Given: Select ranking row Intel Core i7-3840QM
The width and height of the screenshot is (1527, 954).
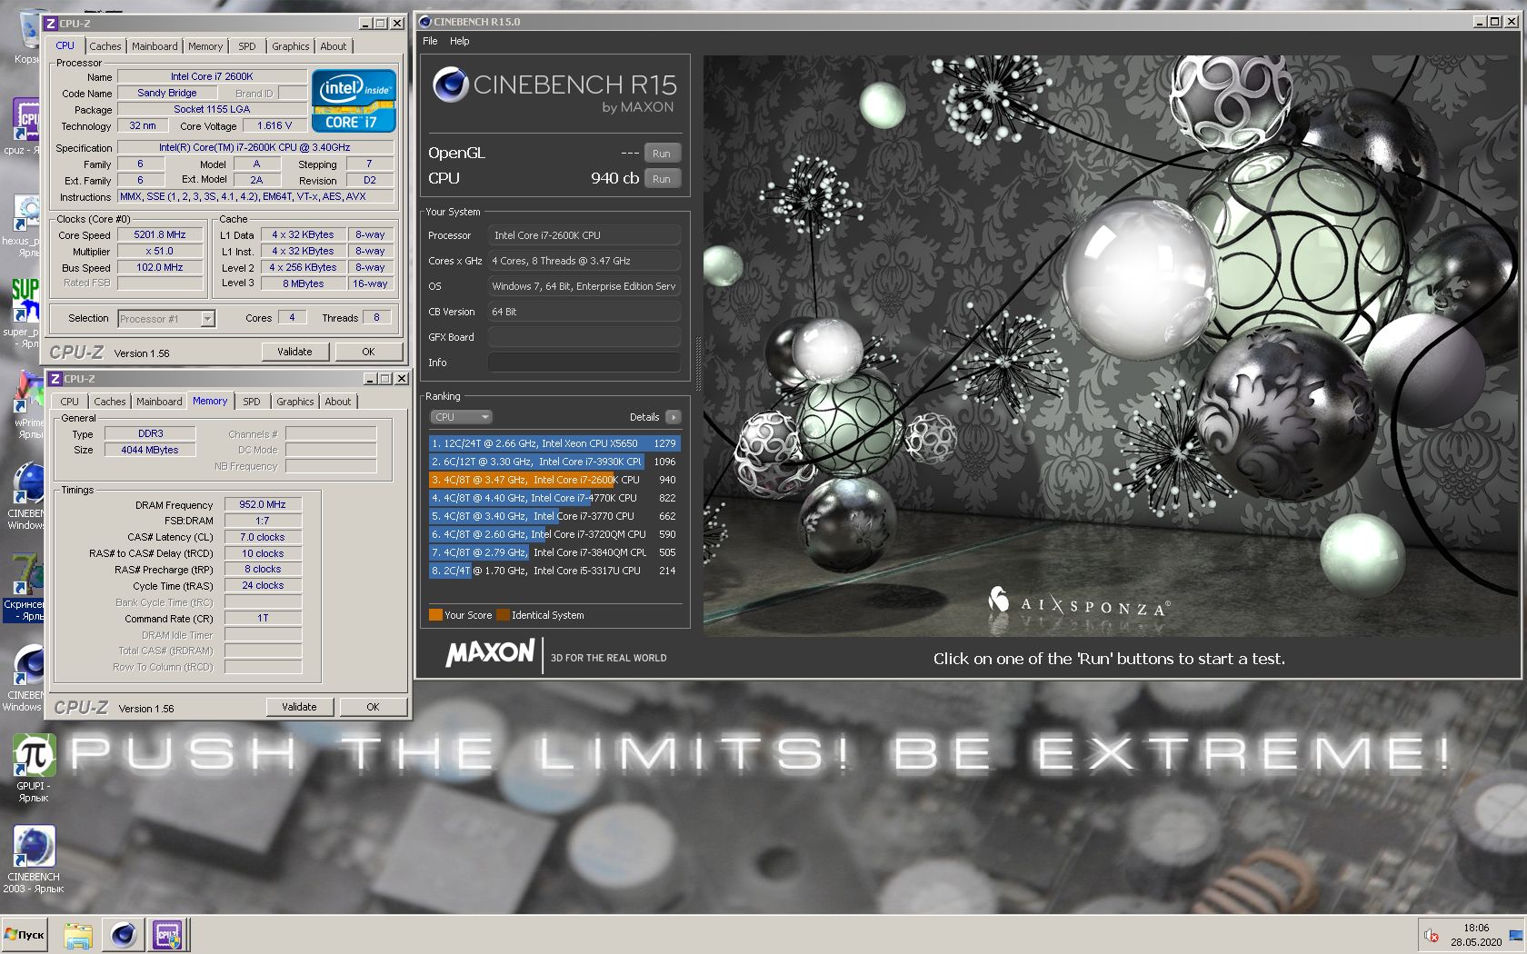Looking at the screenshot, I should (554, 552).
